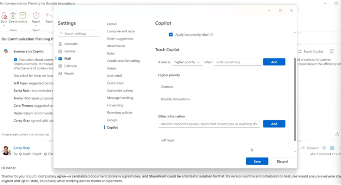The image size is (341, 185).
Task: Click the Report shield icon
Action: [36, 16]
